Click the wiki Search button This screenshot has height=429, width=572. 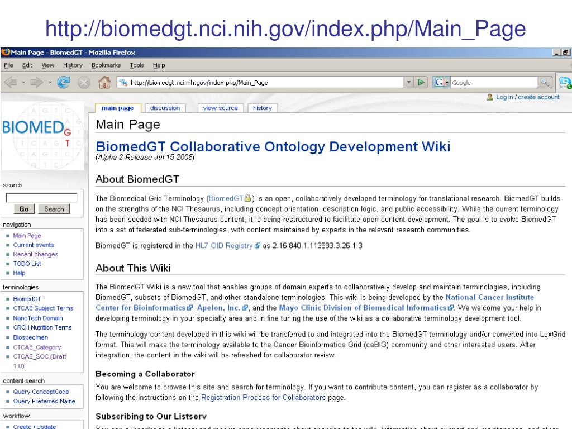[x=54, y=209]
